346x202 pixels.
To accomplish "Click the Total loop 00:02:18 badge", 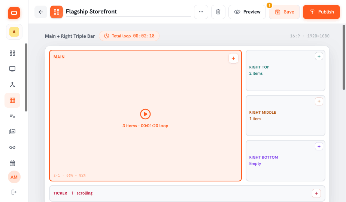I will pyautogui.click(x=129, y=36).
